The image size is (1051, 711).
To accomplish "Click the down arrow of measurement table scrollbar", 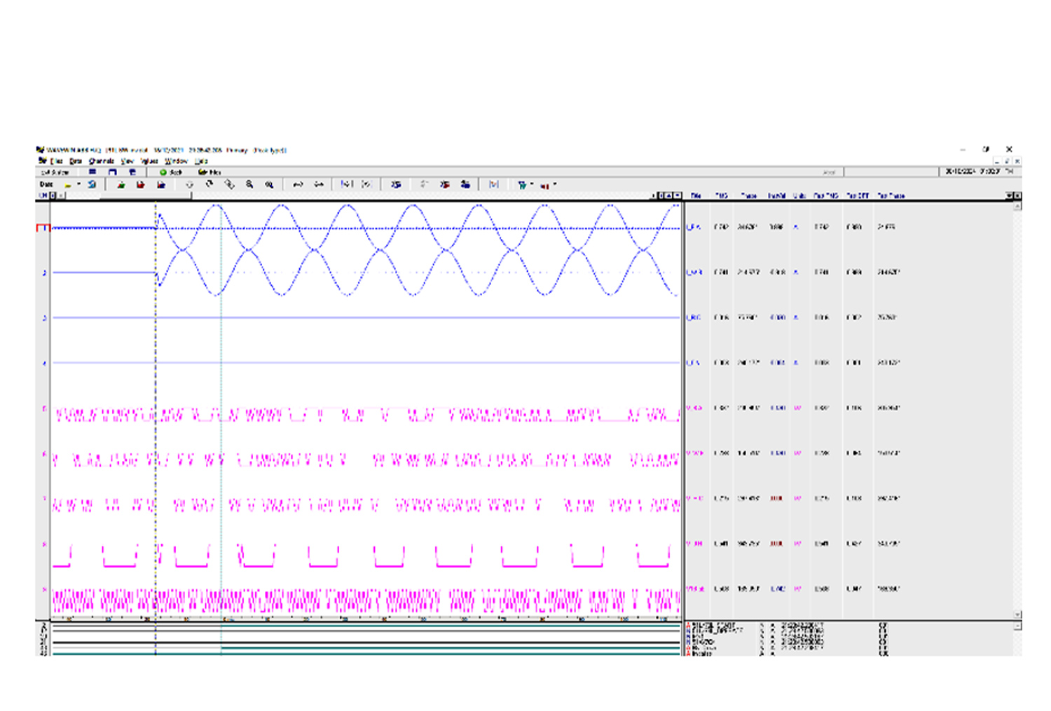I will pos(1017,614).
